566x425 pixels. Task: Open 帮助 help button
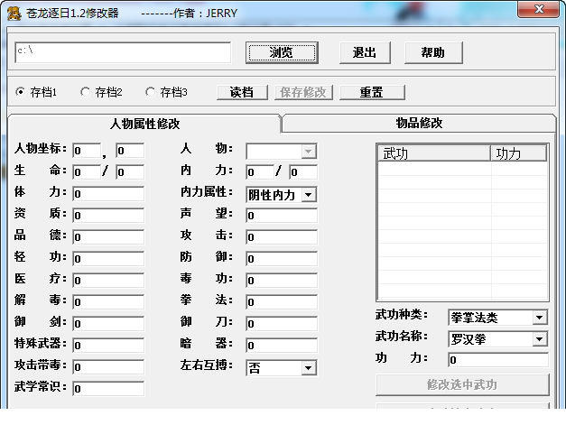coord(432,52)
